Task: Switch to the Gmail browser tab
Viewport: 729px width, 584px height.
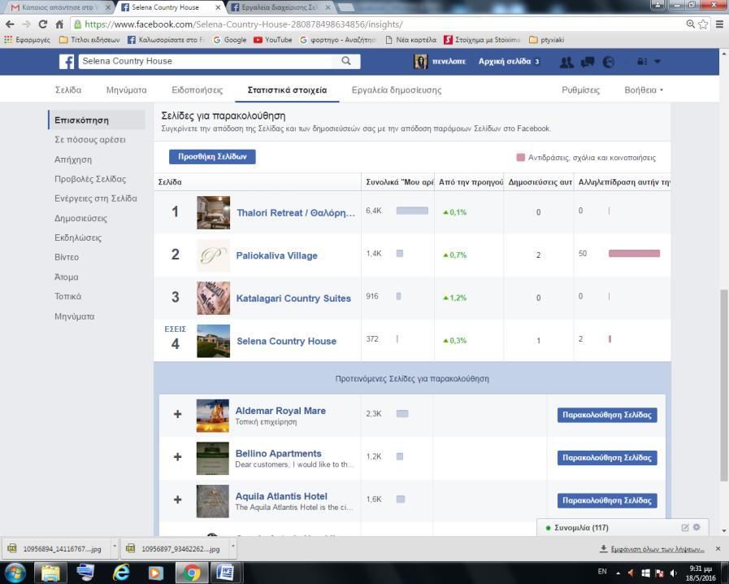Action: [59, 7]
